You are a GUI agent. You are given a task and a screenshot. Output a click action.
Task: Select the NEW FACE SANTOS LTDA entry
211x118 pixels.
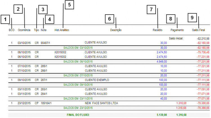(101, 103)
